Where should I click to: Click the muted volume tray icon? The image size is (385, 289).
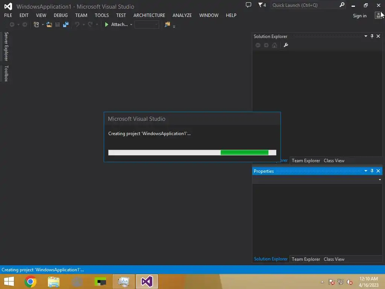(x=350, y=282)
